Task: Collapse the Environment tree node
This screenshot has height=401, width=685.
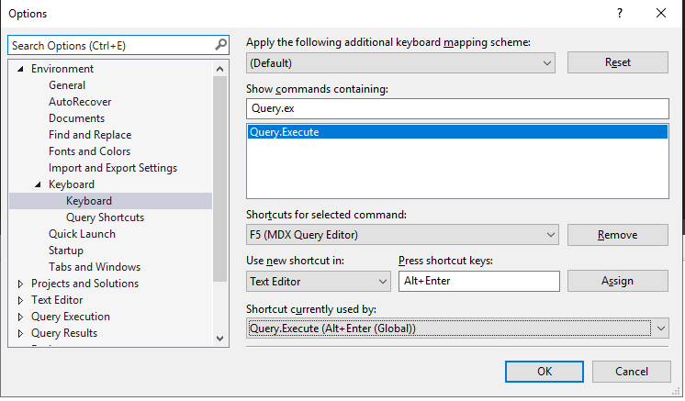Action: [20, 69]
